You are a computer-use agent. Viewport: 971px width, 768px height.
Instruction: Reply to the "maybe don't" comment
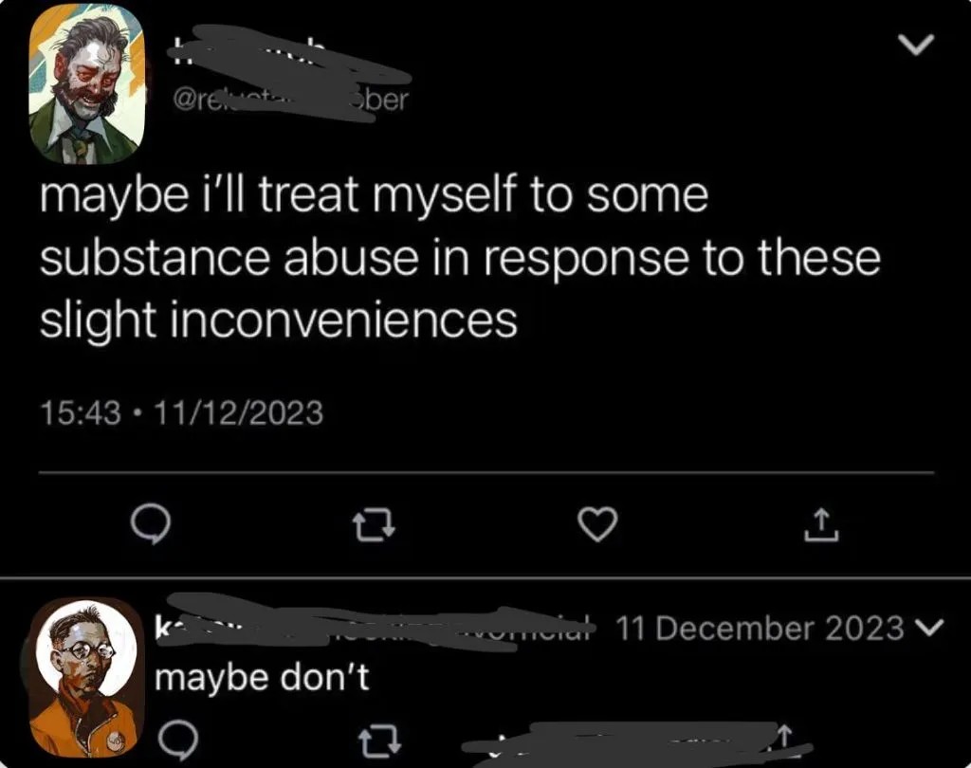[178, 740]
